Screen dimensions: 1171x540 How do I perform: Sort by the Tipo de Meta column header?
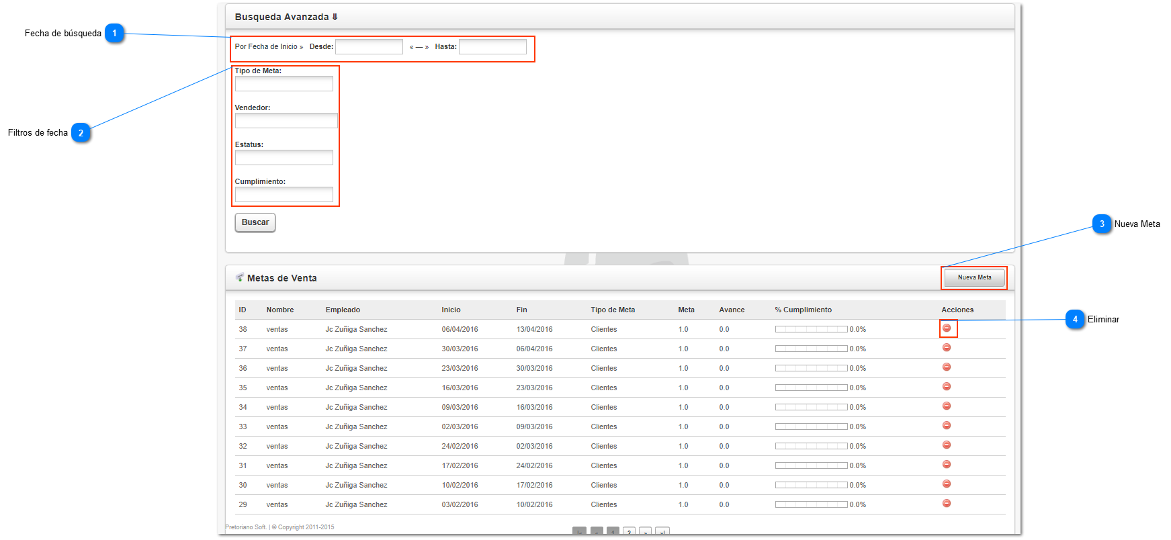point(613,310)
